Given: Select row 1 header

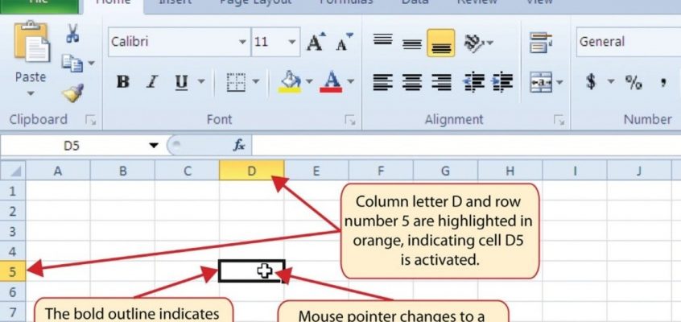Looking at the screenshot, I should 13,191.
